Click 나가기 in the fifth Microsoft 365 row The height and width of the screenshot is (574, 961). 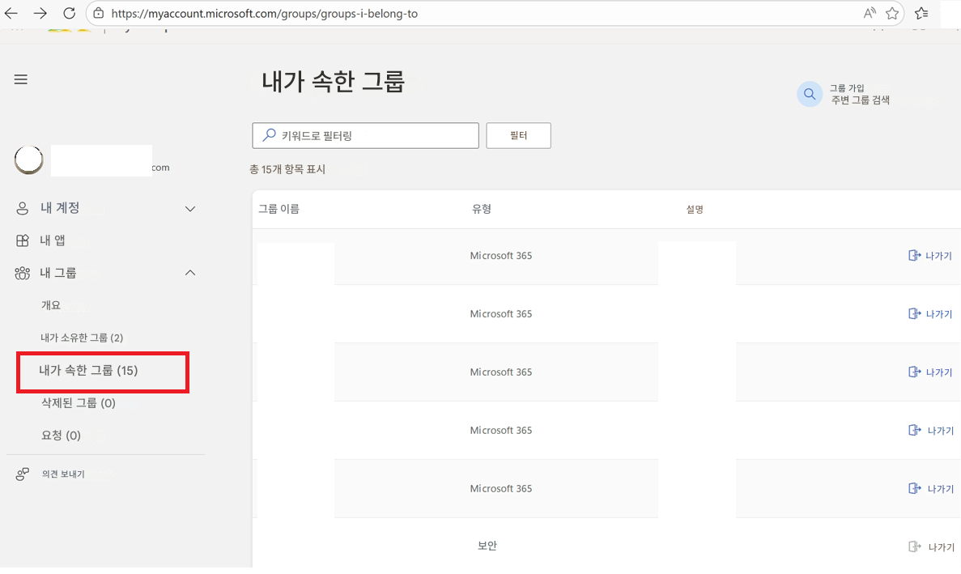click(931, 488)
